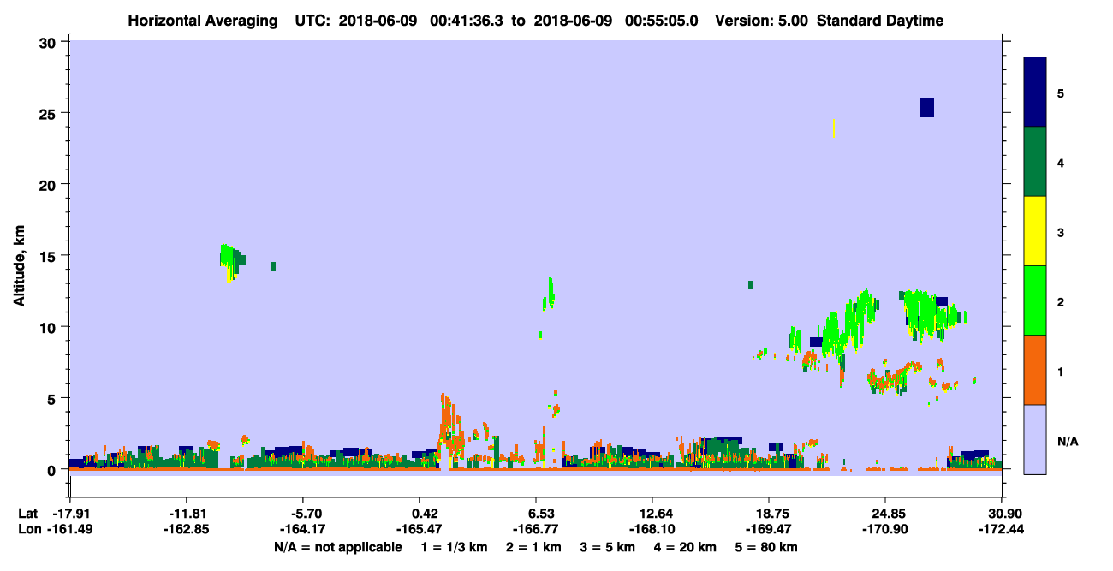Click the '3 = 5 km' legend note
Viewport: 1113px width, 571px height.
(607, 547)
